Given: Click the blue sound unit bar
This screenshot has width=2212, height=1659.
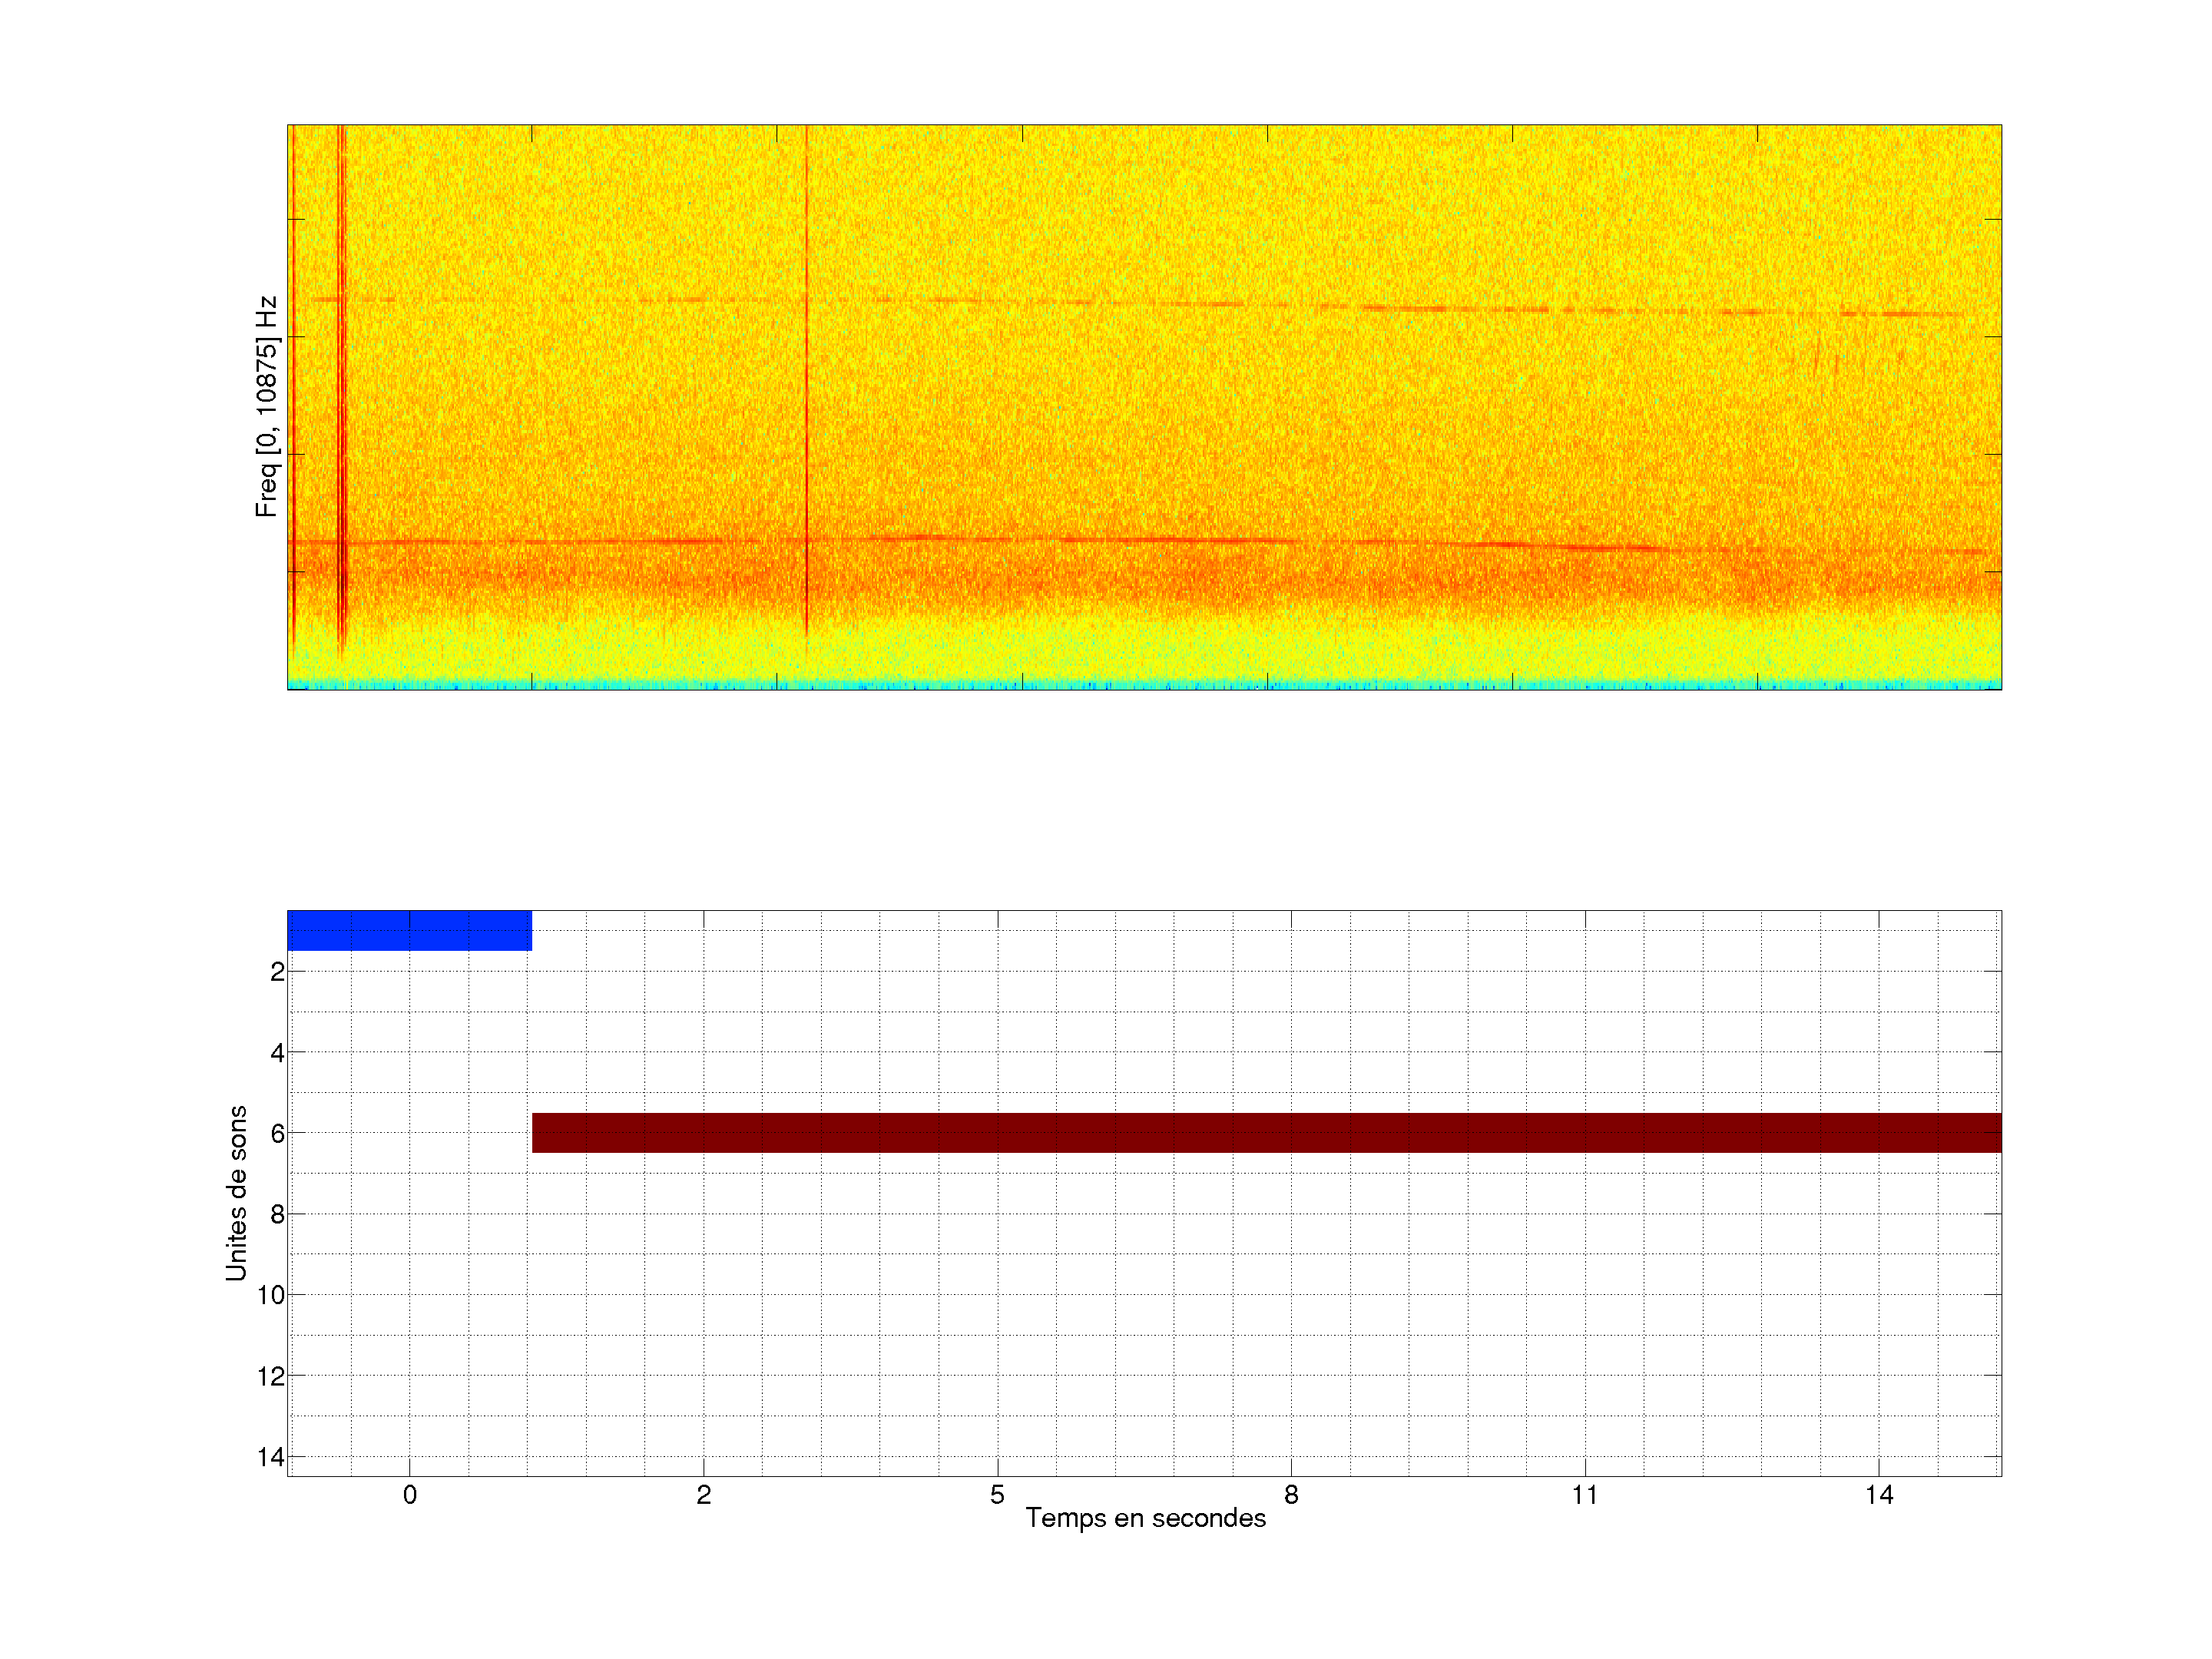Looking at the screenshot, I should [x=409, y=930].
